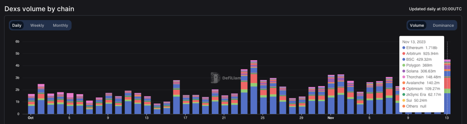Viewport: 467px width, 124px height.
Task: Click the zkSync Era legend dot
Action: pos(404,95)
